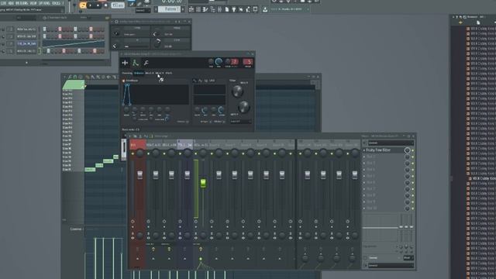The height and width of the screenshot is (279, 496).
Task: Click the square window icon ending the toolbar row
Action: (x=255, y=9)
